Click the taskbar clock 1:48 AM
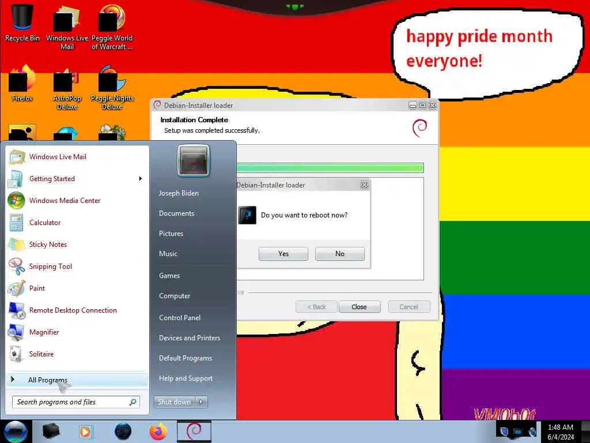 [561, 427]
